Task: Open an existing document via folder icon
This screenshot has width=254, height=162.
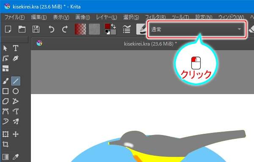Action: [x=22, y=29]
